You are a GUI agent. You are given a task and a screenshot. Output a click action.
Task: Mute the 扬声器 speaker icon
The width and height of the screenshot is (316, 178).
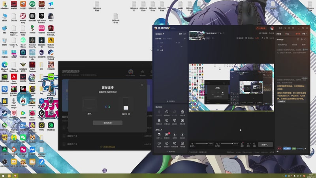pyautogui.click(x=217, y=144)
